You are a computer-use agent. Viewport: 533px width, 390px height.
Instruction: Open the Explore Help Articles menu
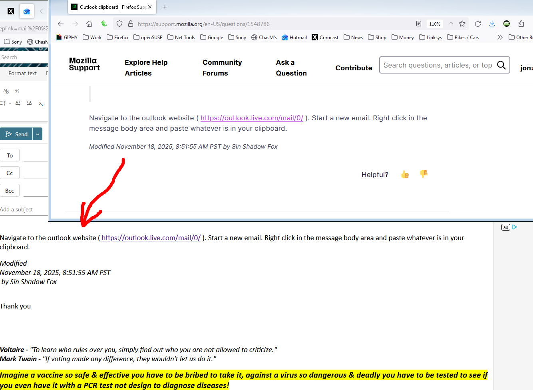(x=146, y=68)
